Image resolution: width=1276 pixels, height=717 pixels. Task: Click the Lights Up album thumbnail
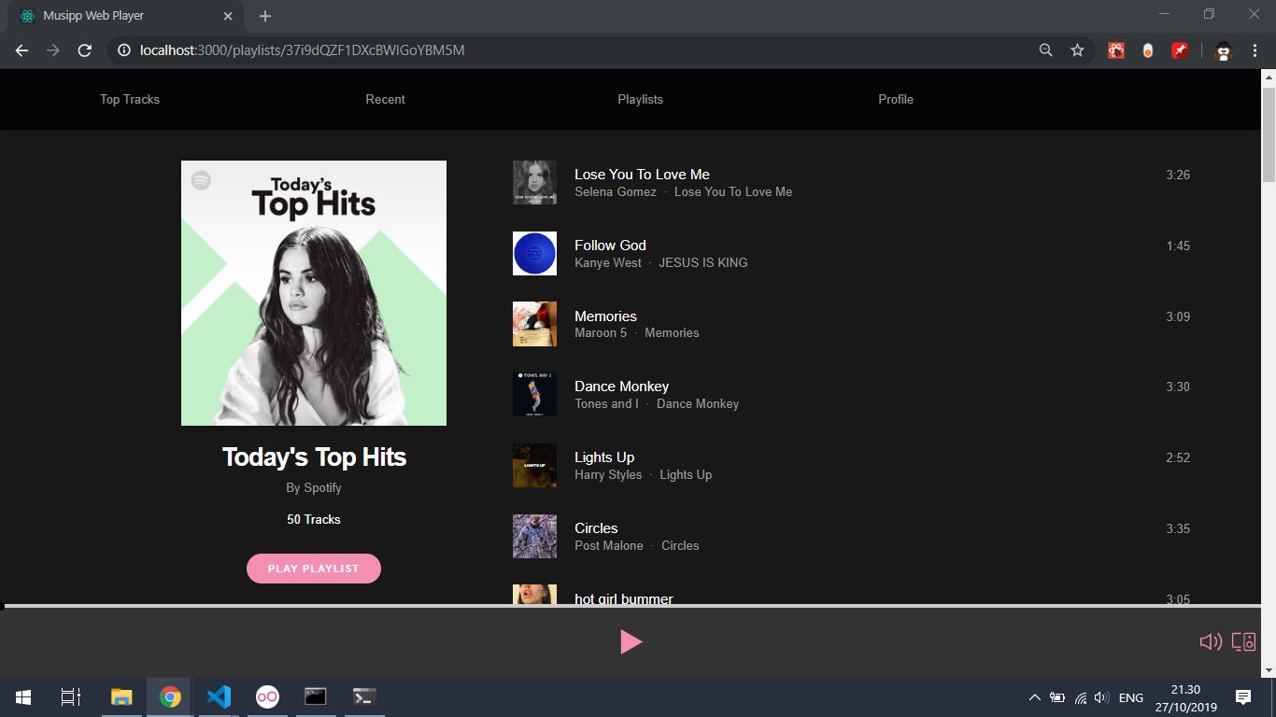coord(534,466)
